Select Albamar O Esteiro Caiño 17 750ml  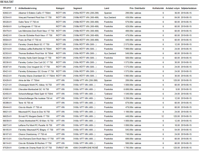(x=34, y=13)
